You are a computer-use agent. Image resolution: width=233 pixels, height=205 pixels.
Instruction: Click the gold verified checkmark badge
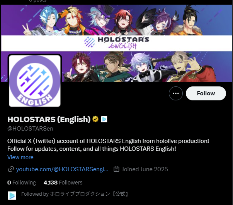coord(95,119)
